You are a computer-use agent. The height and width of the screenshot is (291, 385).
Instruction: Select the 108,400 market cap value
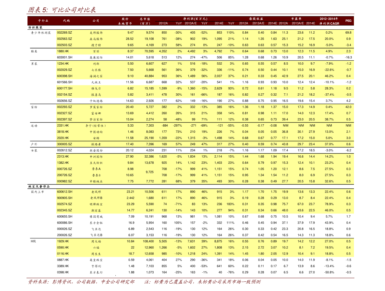148,241
